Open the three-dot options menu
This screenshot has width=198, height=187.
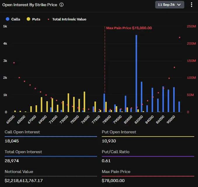191,5
